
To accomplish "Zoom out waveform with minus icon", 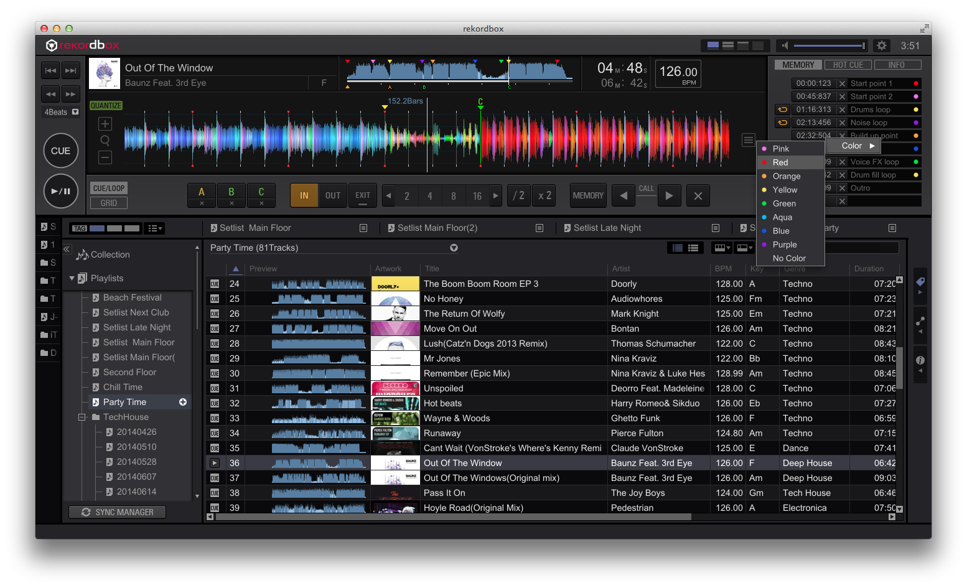I will tap(105, 157).
